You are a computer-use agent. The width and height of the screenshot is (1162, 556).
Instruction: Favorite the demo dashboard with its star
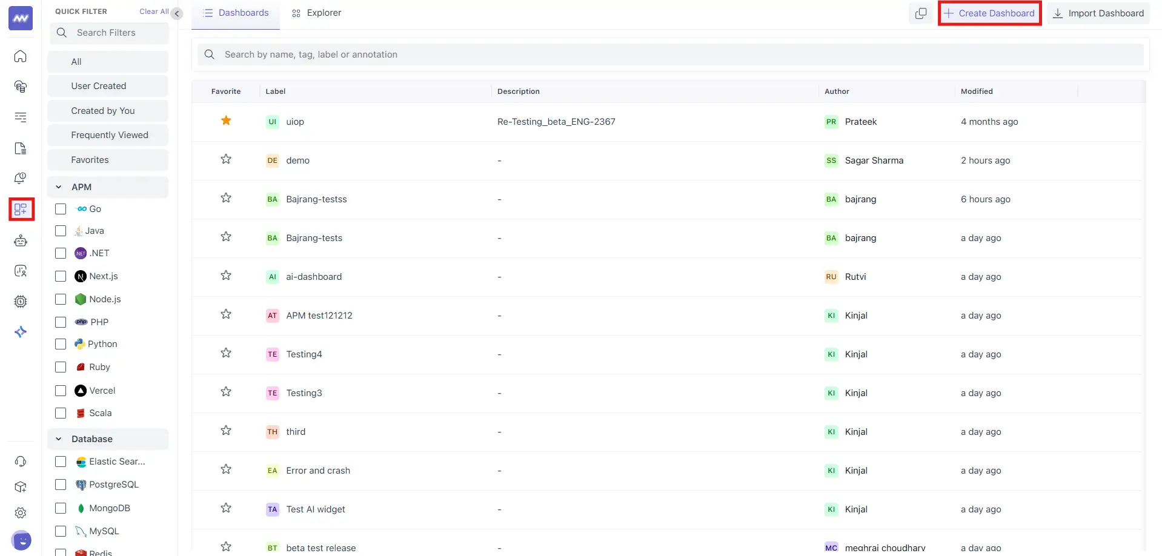point(226,159)
